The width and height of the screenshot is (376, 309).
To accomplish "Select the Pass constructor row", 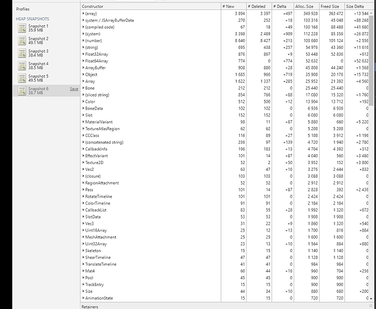I will 225,189.
